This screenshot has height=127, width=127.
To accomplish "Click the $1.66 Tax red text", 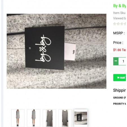I will [x=119, y=50].
